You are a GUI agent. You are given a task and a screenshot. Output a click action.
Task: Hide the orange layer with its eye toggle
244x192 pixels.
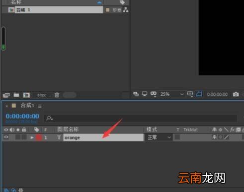[6, 137]
